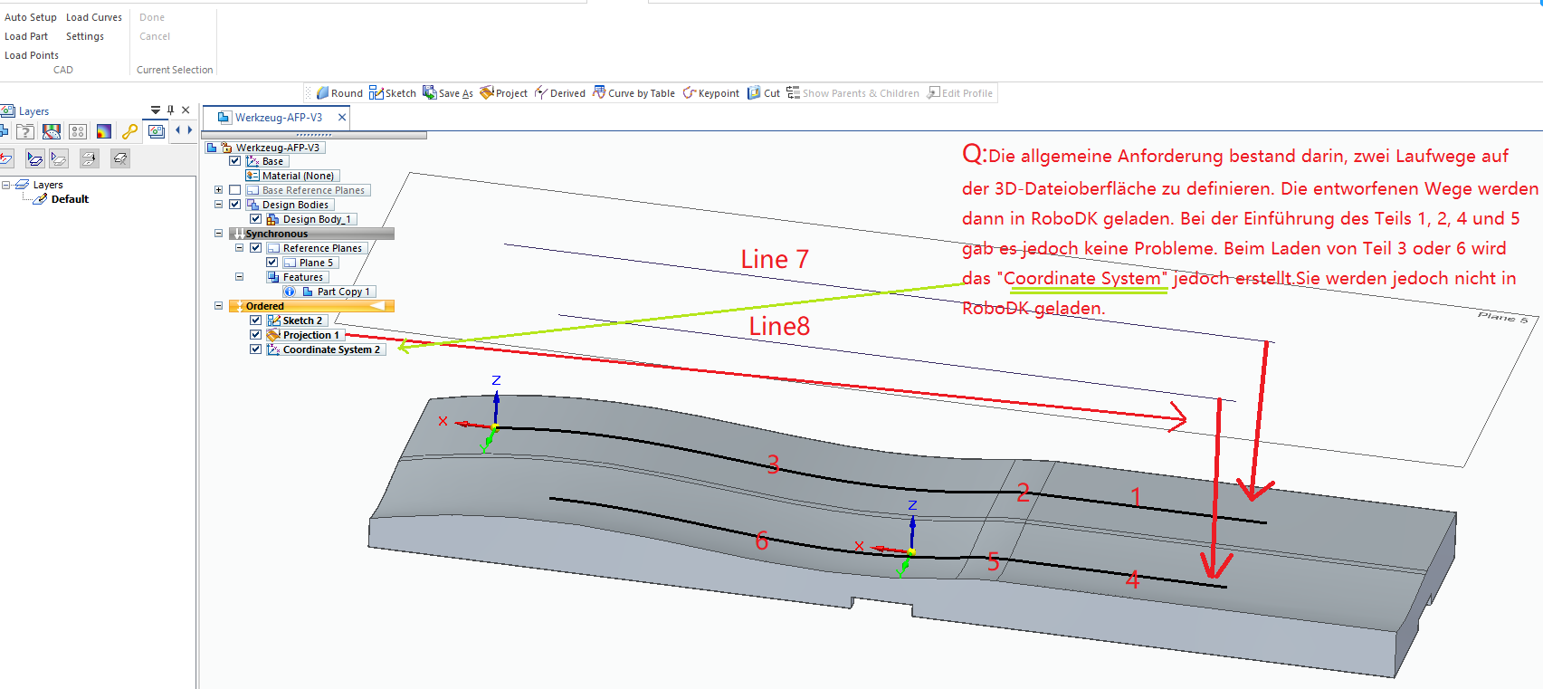This screenshot has width=1543, height=689.
Task: Open the yellow key icon pane tab
Action: tap(130, 131)
